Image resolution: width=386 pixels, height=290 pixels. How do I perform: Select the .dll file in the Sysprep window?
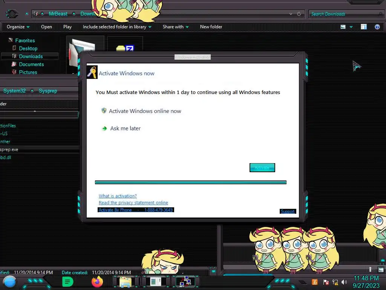tap(5, 157)
